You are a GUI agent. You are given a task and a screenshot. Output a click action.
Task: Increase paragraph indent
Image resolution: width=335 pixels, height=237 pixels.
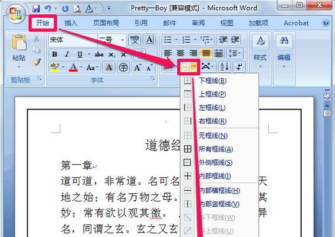click(x=235, y=40)
